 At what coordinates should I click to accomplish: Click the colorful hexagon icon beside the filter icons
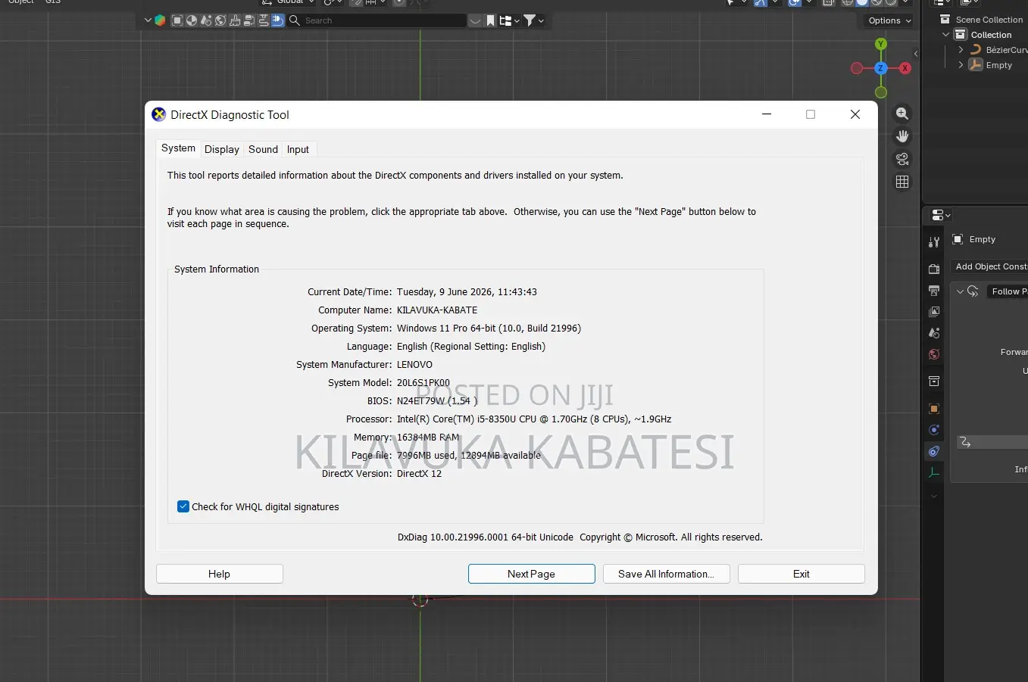pyautogui.click(x=160, y=20)
